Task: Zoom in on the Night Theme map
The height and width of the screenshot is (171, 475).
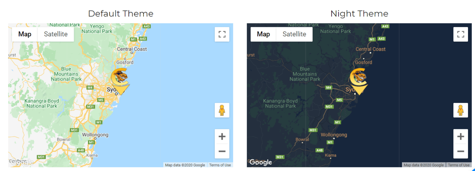Action: tap(461, 136)
